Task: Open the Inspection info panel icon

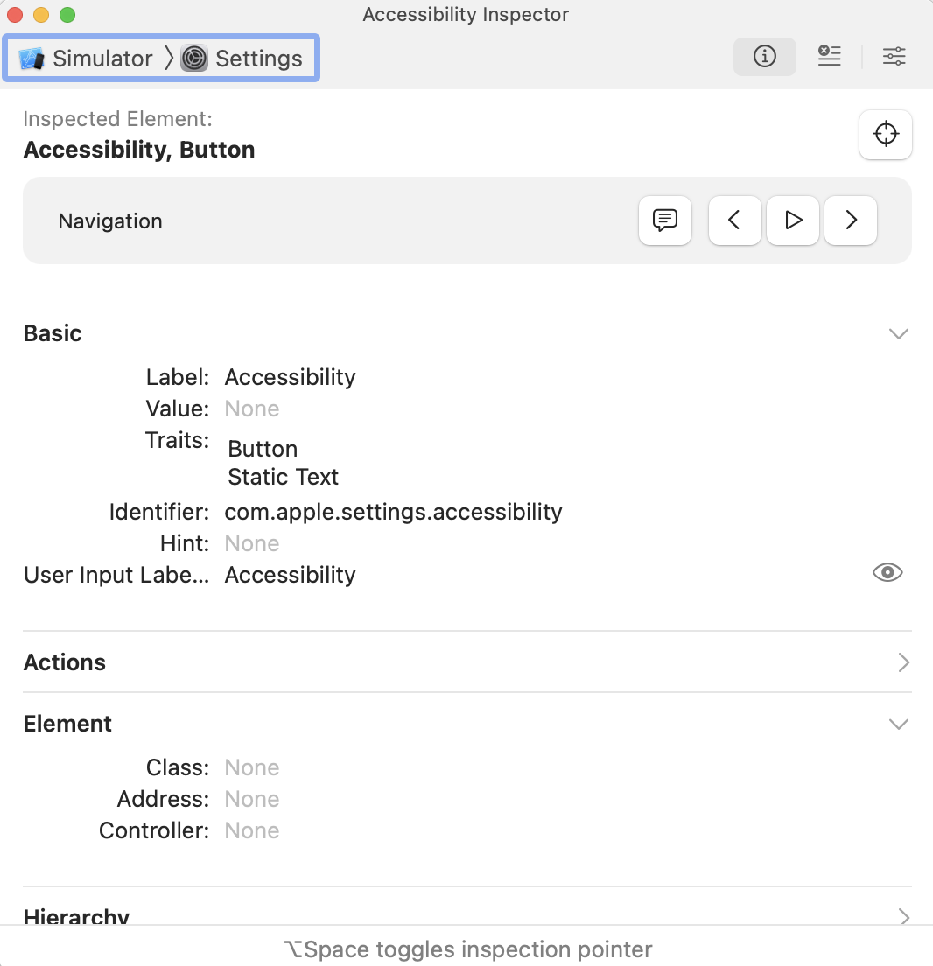Action: [764, 56]
